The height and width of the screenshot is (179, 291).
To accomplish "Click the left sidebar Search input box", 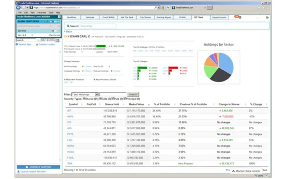I will [x=26, y=40].
